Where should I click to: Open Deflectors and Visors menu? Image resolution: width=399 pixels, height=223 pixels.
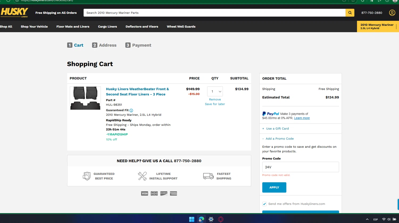(142, 27)
